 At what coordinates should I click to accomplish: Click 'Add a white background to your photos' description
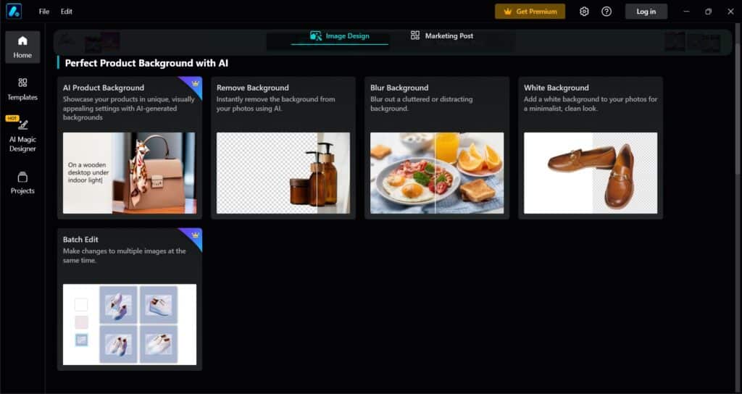pyautogui.click(x=591, y=104)
